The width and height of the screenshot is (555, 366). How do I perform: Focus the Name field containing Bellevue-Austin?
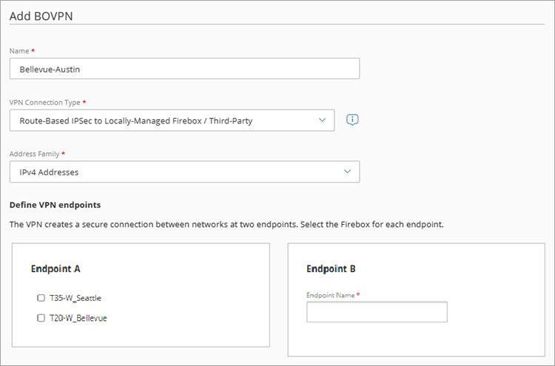pyautogui.click(x=184, y=69)
